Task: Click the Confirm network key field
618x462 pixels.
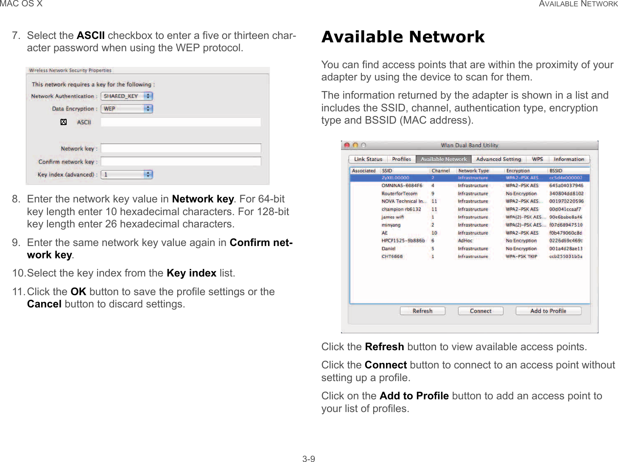Action: [181, 162]
